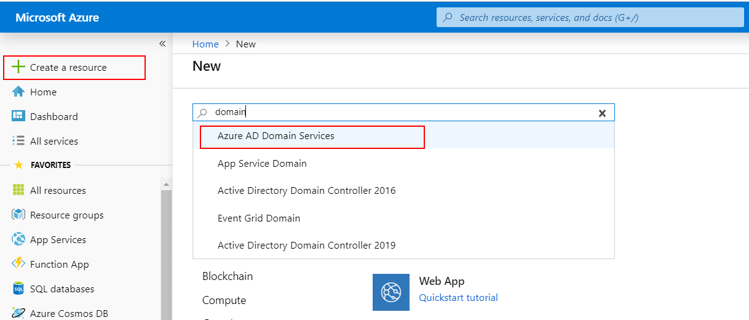Click the New breadcrumb item

[x=246, y=44]
